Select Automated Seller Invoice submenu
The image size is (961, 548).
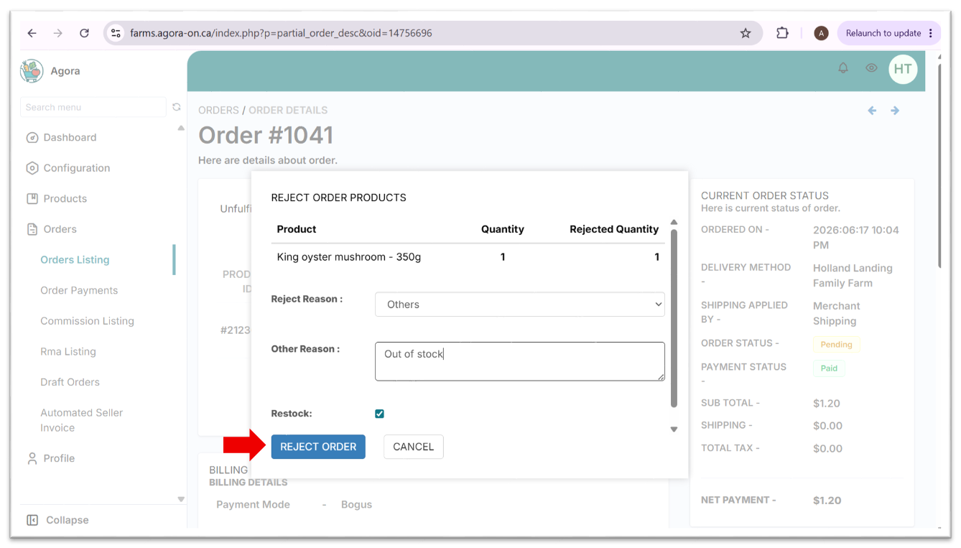81,420
